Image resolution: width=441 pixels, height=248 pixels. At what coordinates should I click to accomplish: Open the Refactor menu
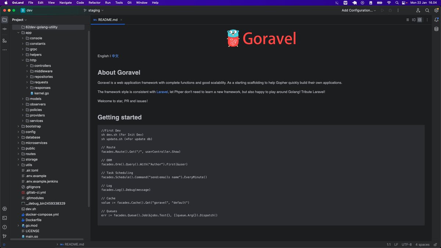[94, 3]
